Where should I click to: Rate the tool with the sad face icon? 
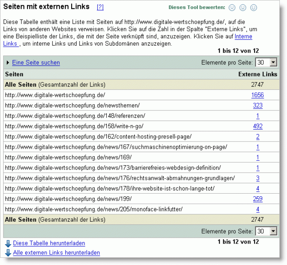pos(232,8)
